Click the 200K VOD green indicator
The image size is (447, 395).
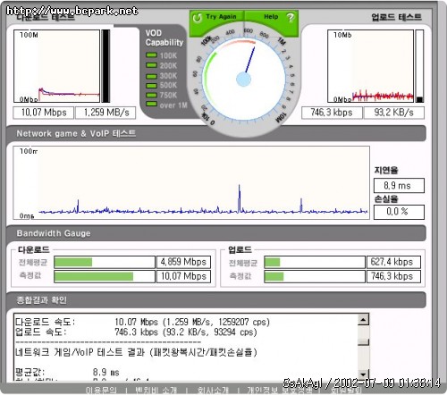pyautogui.click(x=151, y=65)
